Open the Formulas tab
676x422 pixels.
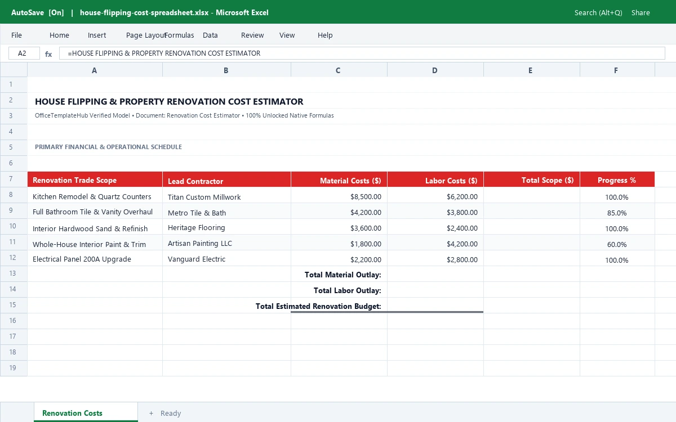coord(180,35)
